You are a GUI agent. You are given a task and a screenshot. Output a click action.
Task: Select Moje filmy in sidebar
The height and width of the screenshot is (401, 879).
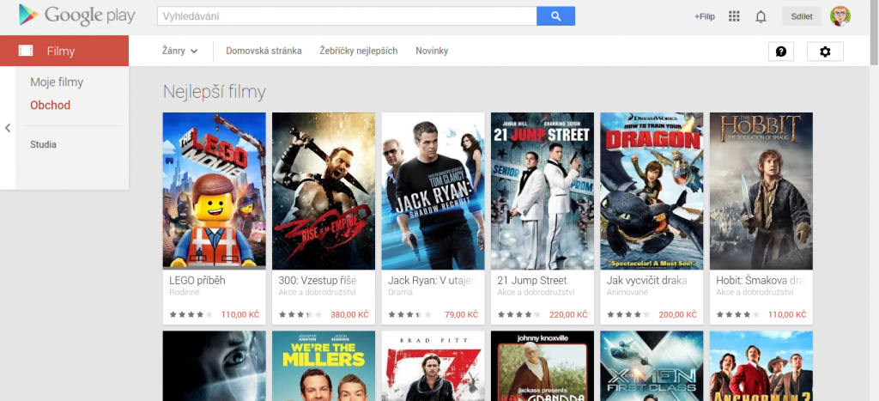coord(57,82)
